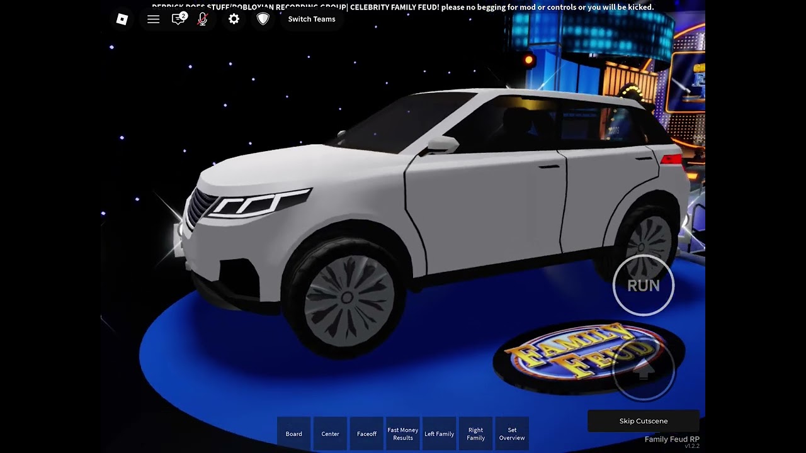Select the Center camera button
Viewport: 806px width, 453px height.
[x=331, y=433]
